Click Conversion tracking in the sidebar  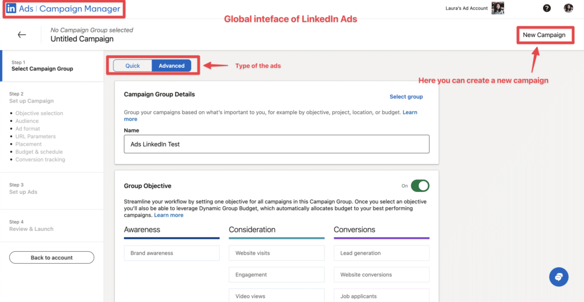[x=40, y=160]
